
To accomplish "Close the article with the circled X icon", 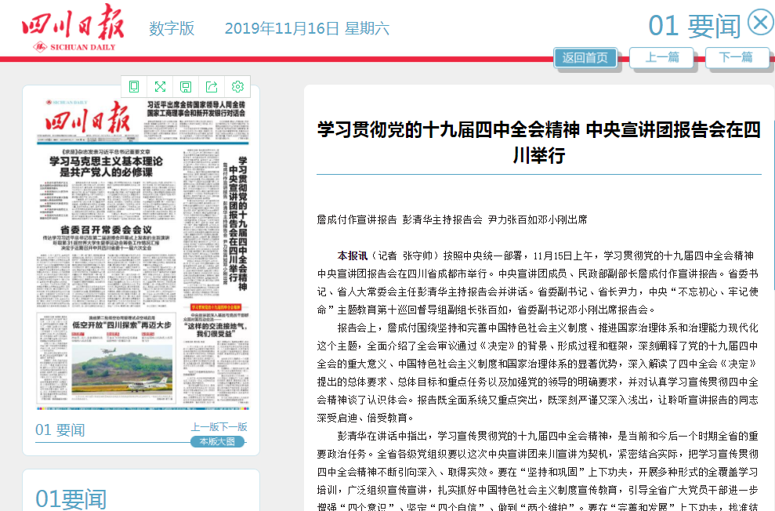I will pyautogui.click(x=760, y=22).
